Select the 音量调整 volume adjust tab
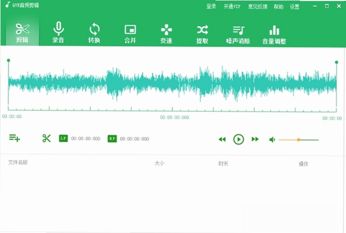This screenshot has width=346, height=233. (274, 35)
